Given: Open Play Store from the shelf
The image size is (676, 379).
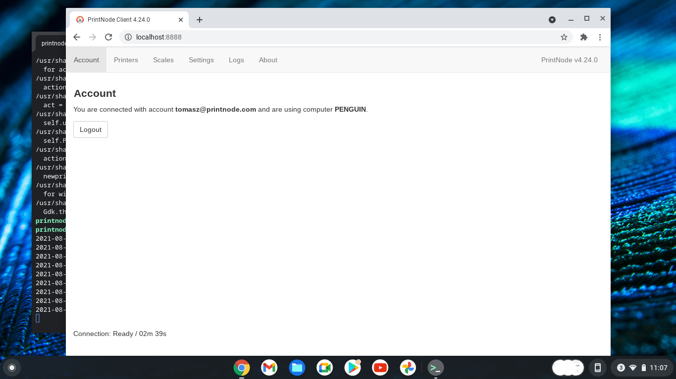Looking at the screenshot, I should click(353, 367).
